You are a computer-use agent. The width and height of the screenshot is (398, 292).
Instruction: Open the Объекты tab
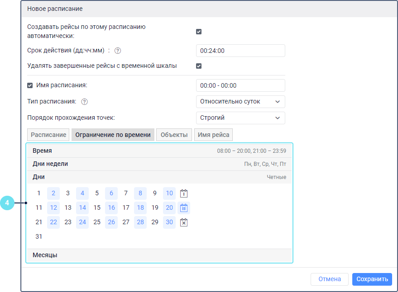click(x=174, y=135)
